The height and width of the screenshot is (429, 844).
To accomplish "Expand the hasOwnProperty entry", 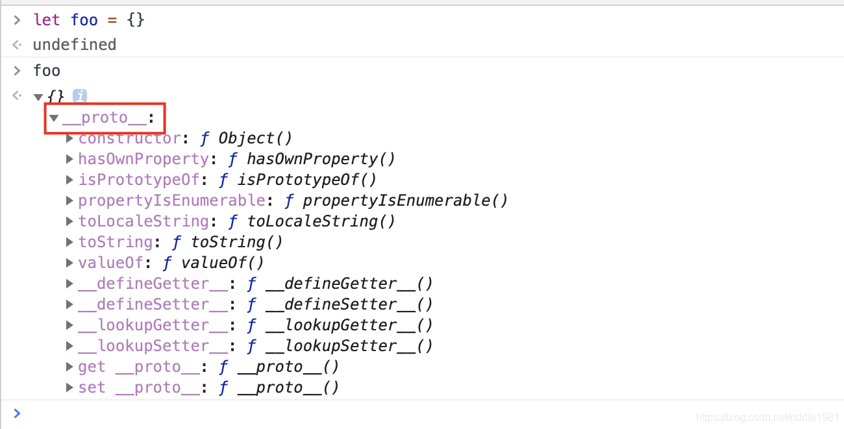I will pos(70,159).
